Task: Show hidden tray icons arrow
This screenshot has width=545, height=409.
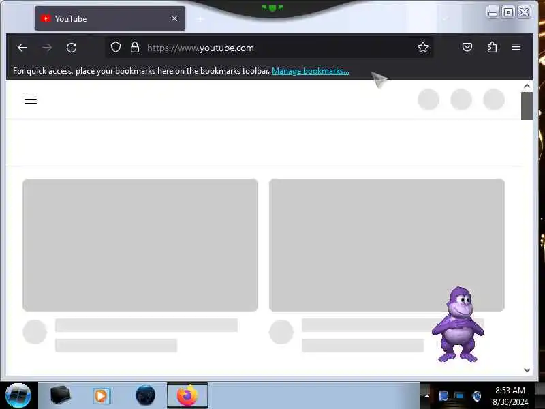Action: (426, 396)
